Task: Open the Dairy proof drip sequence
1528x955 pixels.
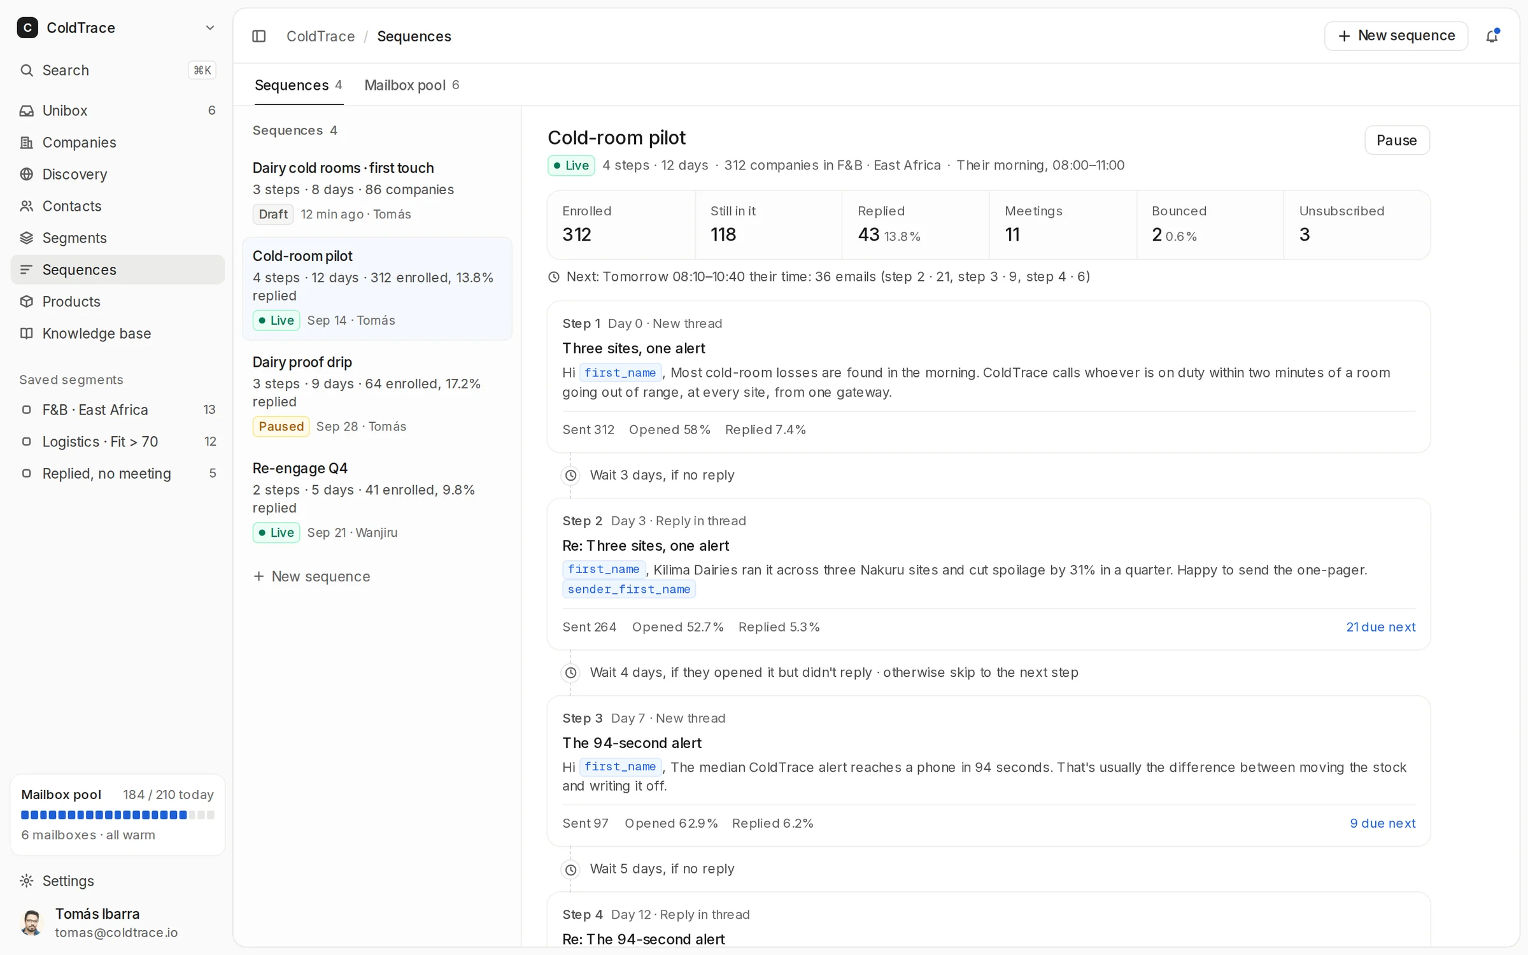Action: coord(377,393)
